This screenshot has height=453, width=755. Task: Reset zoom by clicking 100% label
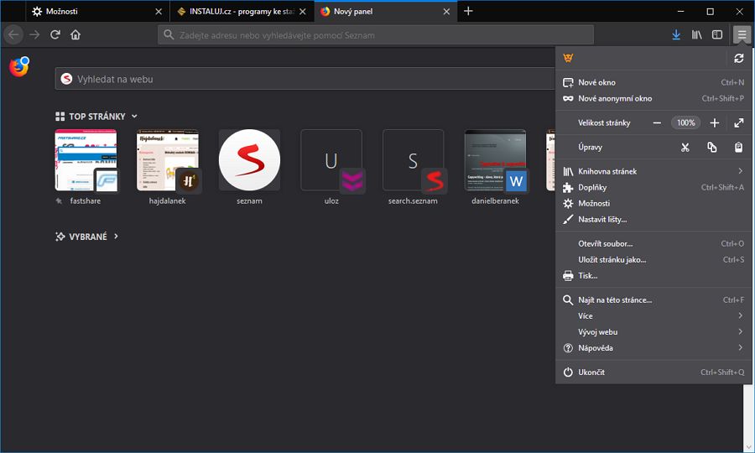pyautogui.click(x=686, y=122)
